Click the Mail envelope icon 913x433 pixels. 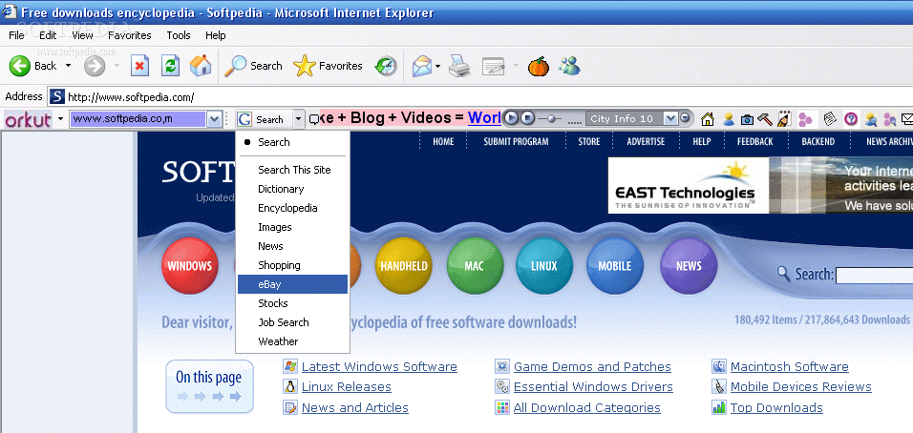tap(422, 66)
